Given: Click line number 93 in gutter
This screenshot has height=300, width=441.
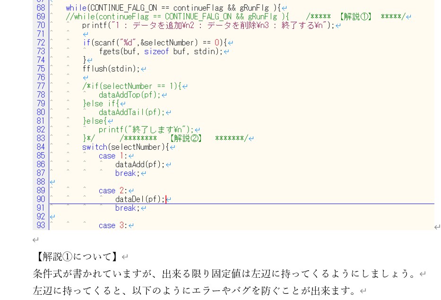Looking at the screenshot, I should pyautogui.click(x=41, y=225).
